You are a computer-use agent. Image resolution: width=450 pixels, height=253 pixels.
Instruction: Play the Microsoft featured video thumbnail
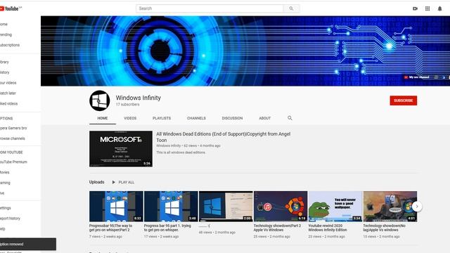pos(121,149)
